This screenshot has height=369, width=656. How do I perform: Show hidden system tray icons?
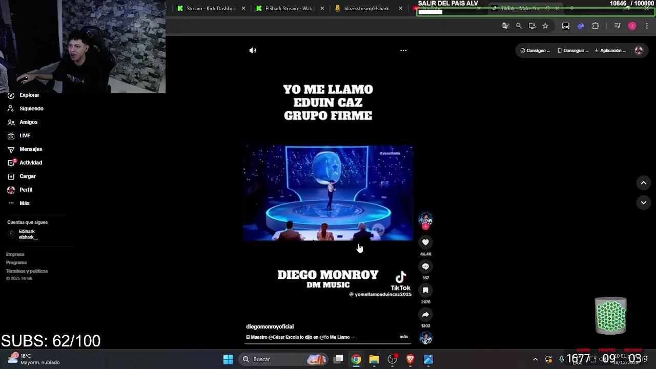coord(536,359)
